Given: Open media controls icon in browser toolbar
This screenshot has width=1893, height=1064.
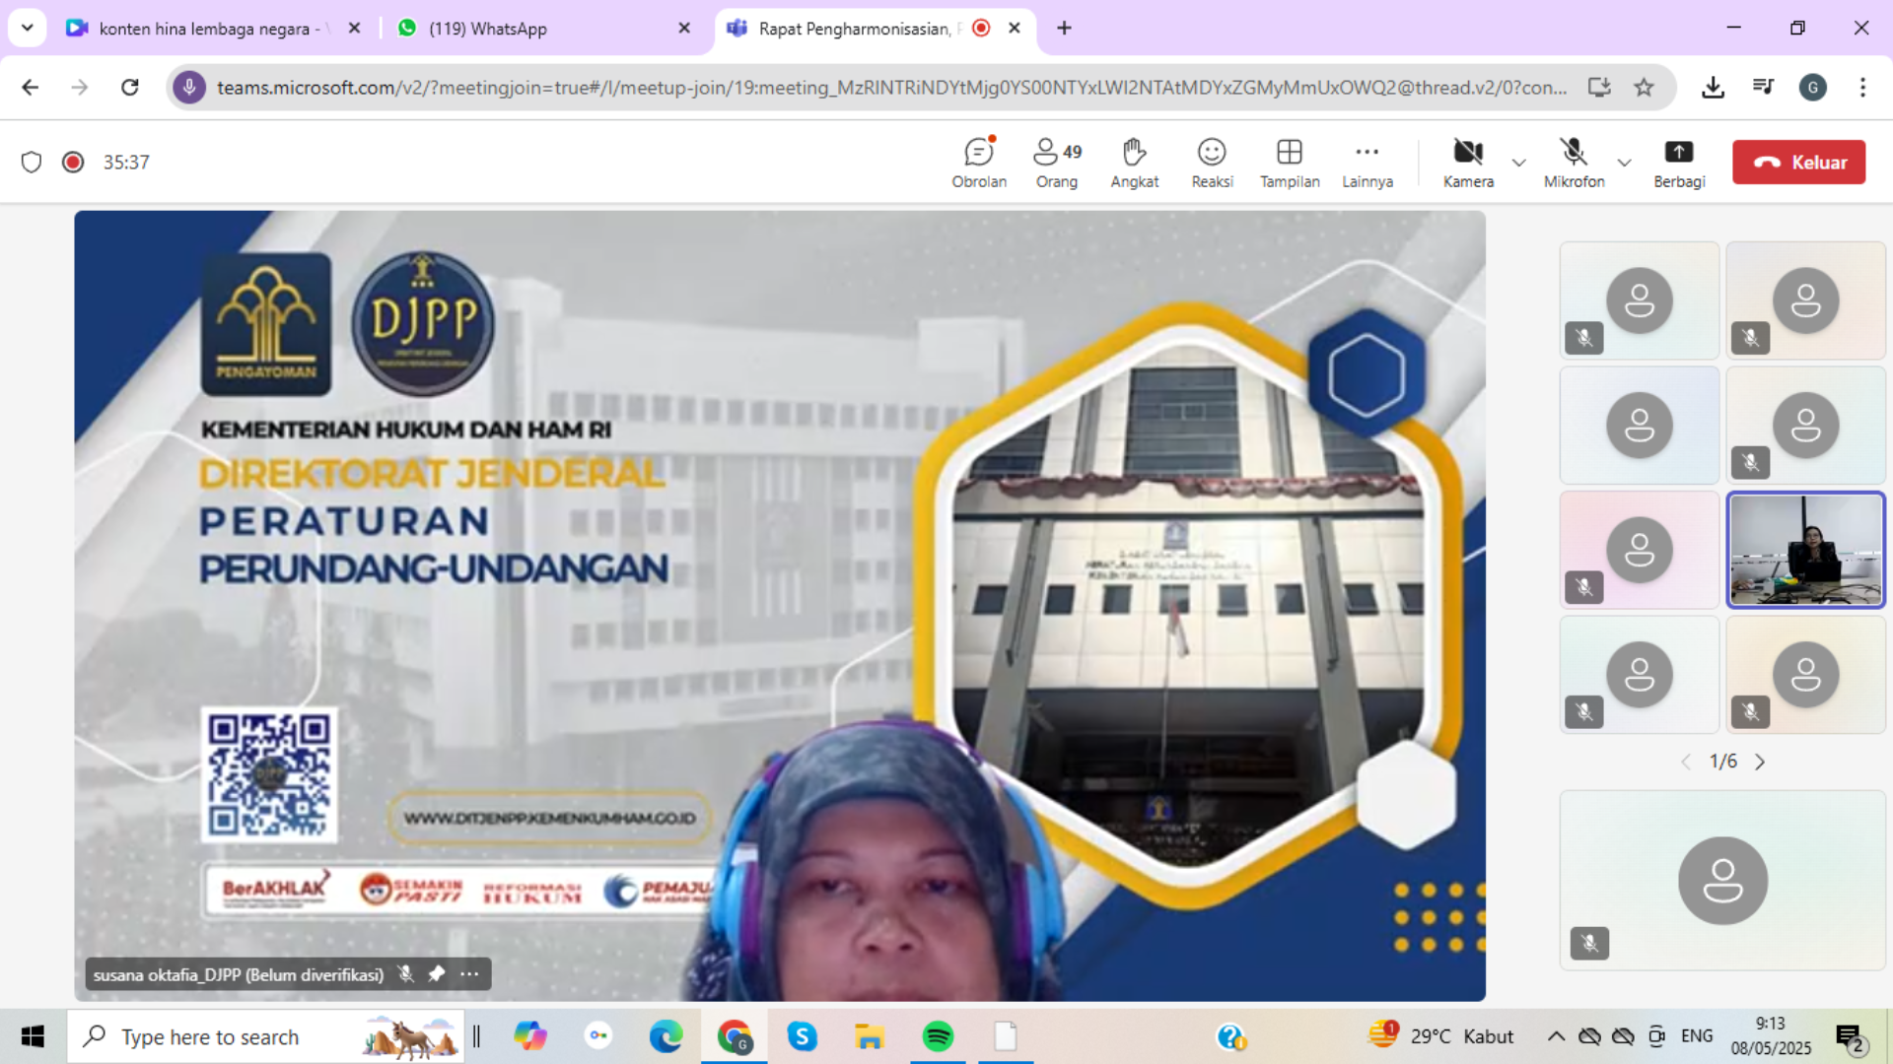Looking at the screenshot, I should (1764, 88).
